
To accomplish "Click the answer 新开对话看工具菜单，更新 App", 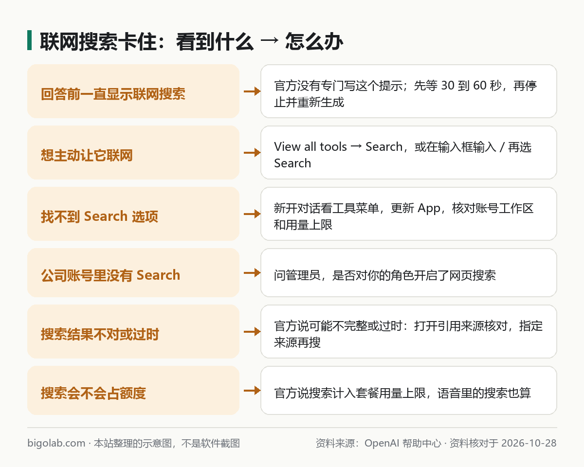I will pos(409,214).
